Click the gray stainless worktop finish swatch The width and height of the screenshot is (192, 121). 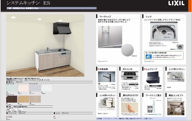[9, 117]
